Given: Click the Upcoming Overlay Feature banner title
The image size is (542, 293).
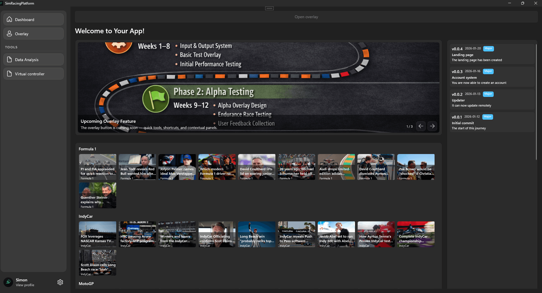Looking at the screenshot, I should (108, 121).
